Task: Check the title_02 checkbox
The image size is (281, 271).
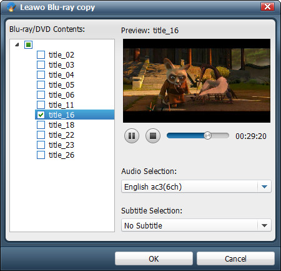Action: click(x=41, y=54)
